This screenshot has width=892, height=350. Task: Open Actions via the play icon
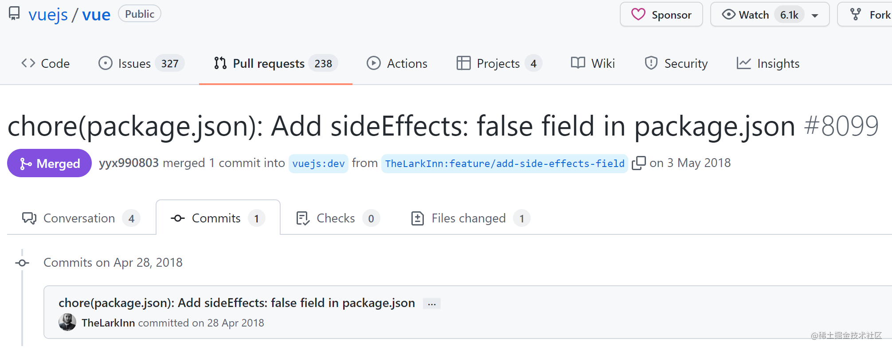374,63
